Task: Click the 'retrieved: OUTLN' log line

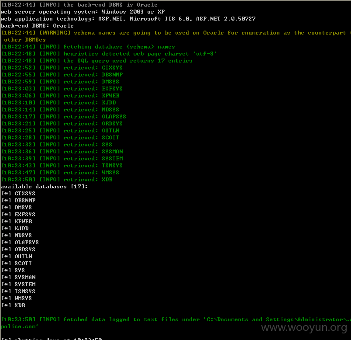Action: 60,130
